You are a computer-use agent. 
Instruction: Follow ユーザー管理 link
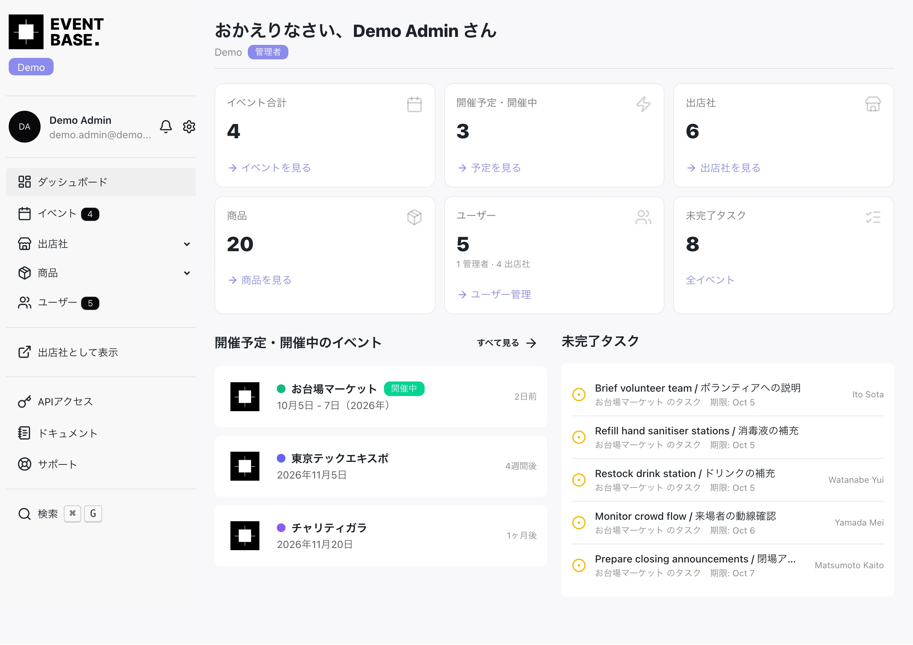click(494, 295)
